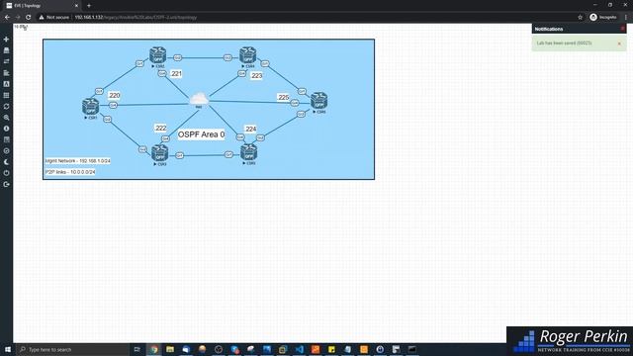Open the Incognito profile indicator
Viewport: 633px width, 356px height.
click(x=603, y=18)
